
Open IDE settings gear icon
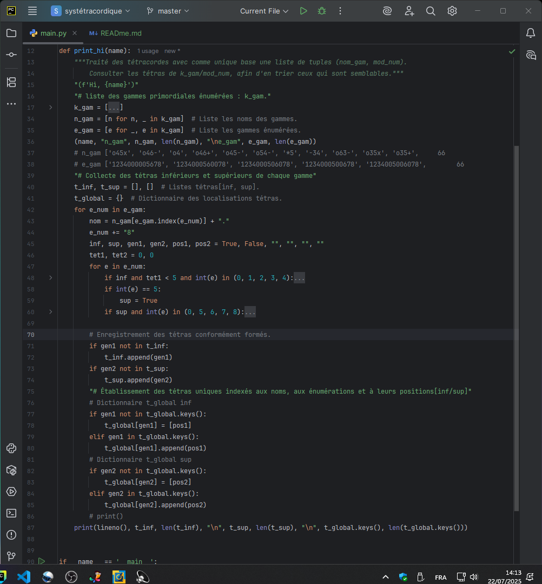tap(452, 11)
